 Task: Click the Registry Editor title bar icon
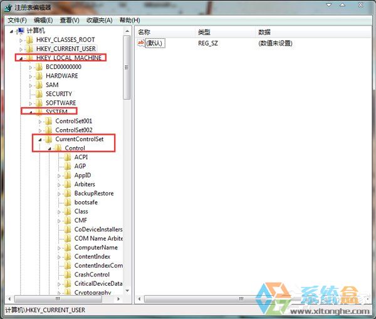pyautogui.click(x=8, y=8)
